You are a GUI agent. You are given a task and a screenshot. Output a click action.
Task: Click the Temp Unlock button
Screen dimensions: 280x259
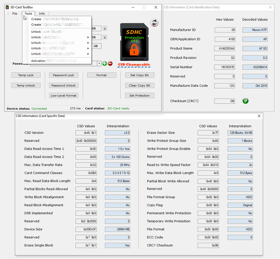tap(26, 85)
